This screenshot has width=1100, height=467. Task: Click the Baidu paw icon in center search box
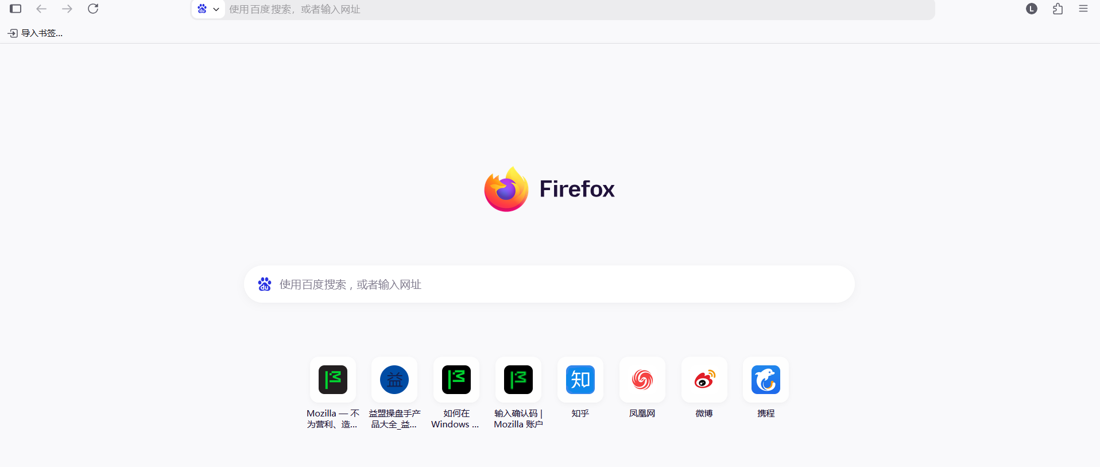click(265, 284)
